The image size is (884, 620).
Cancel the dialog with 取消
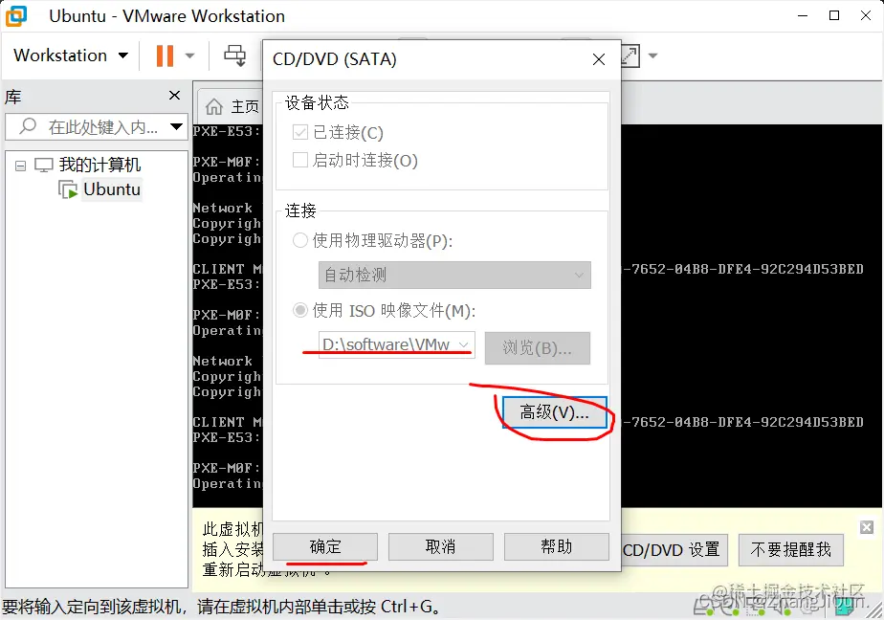(441, 546)
